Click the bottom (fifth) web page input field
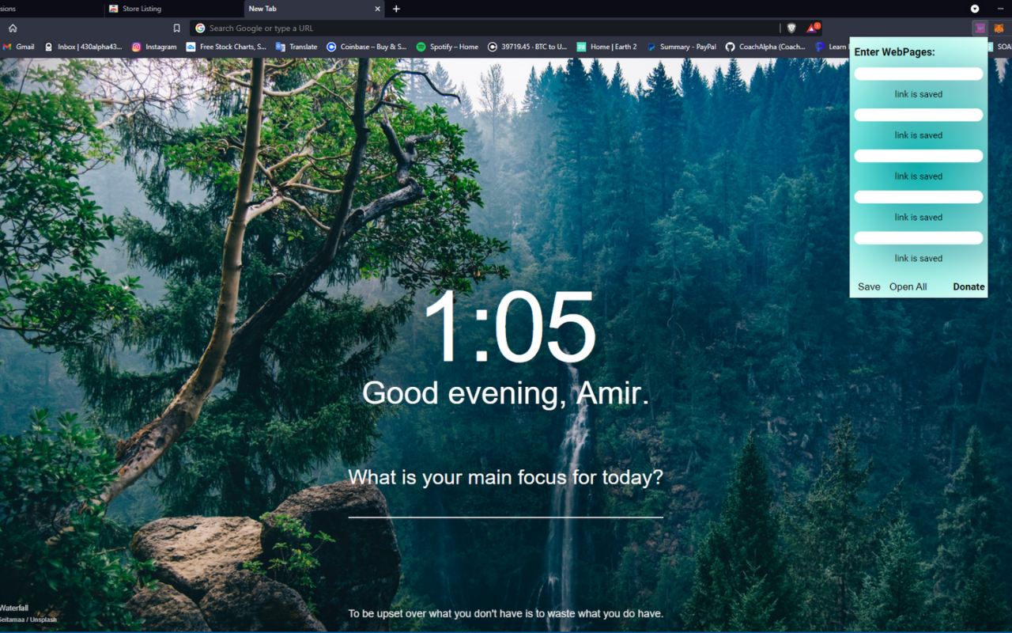 (919, 238)
